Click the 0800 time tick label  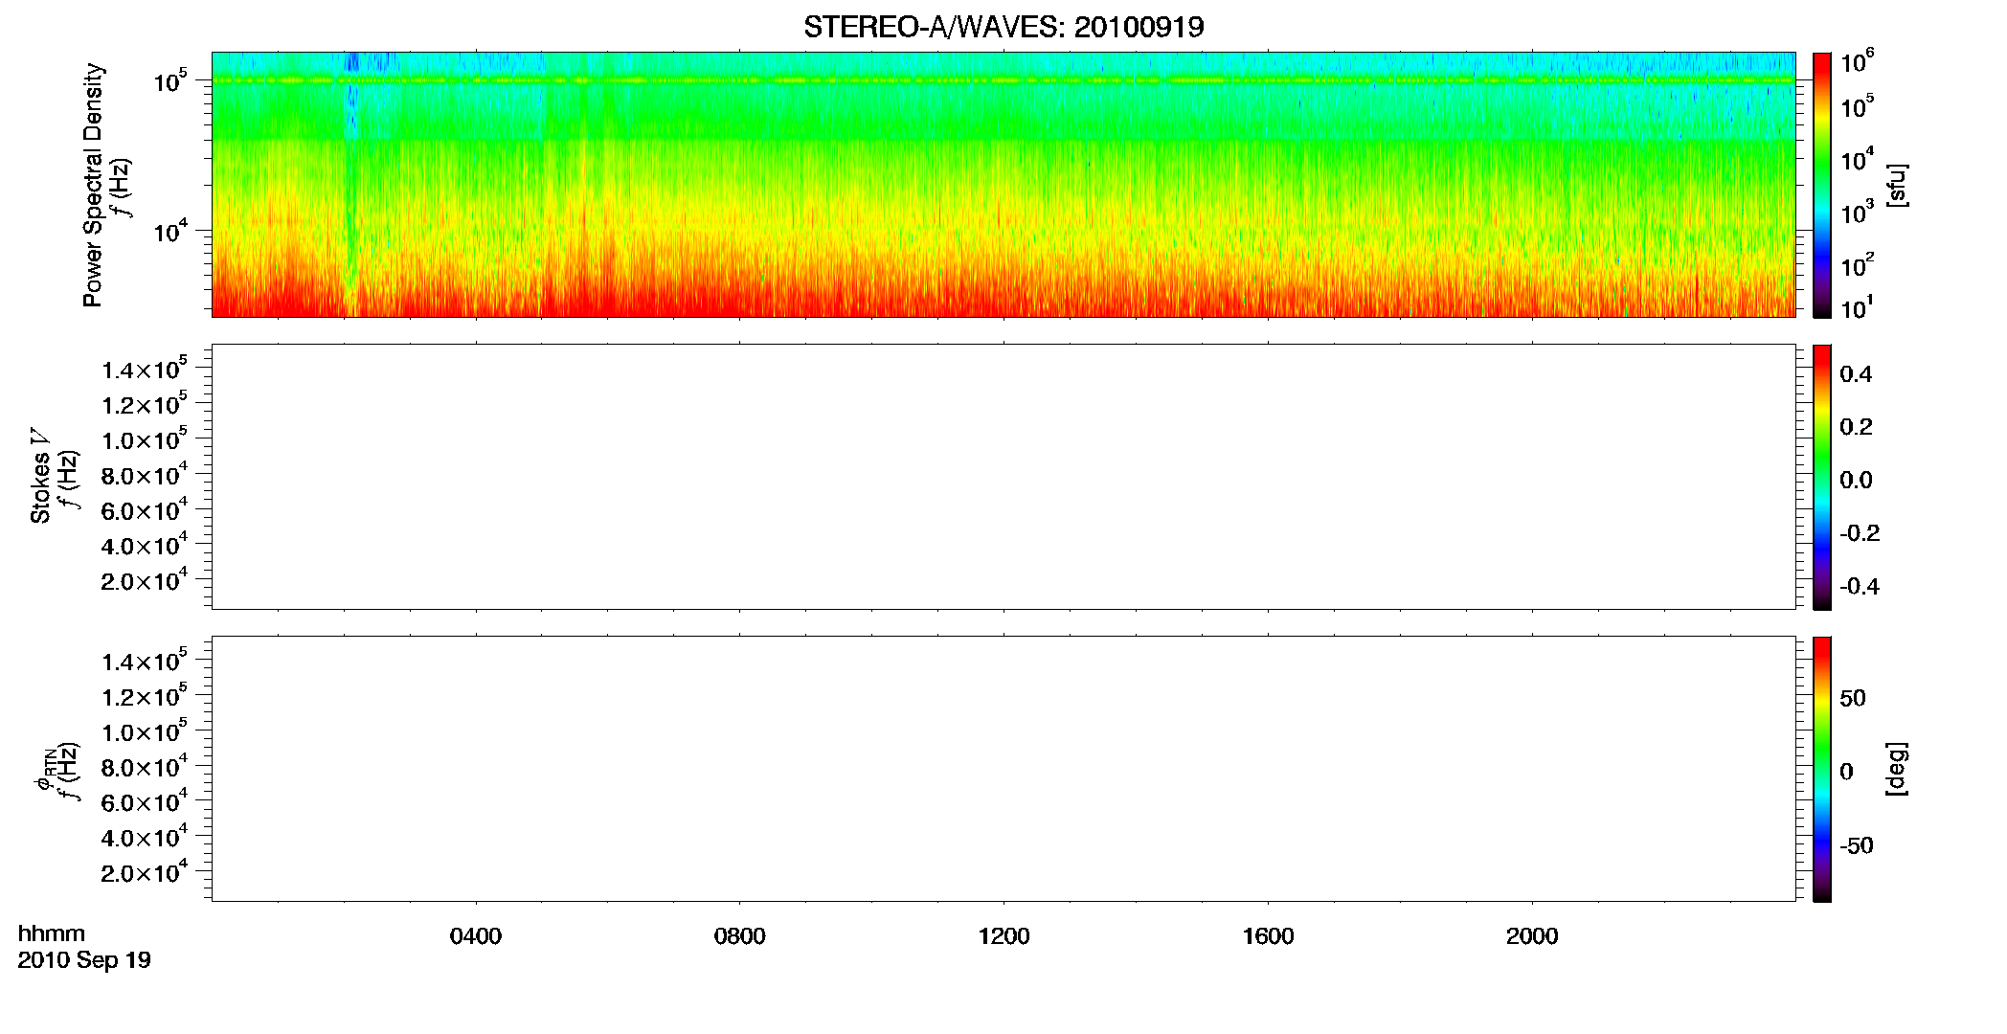[x=740, y=936]
